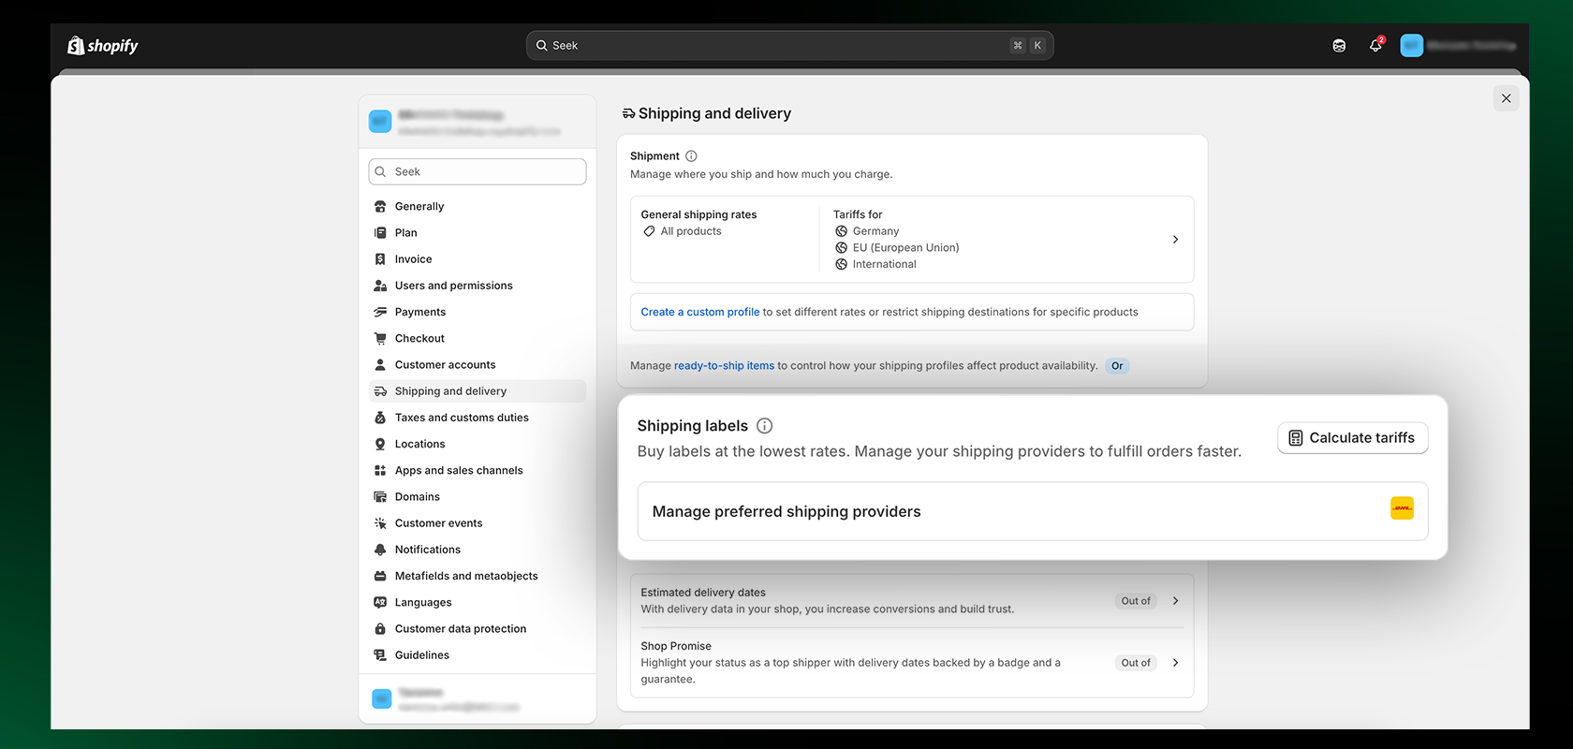Click the Generally store icon

click(x=380, y=206)
